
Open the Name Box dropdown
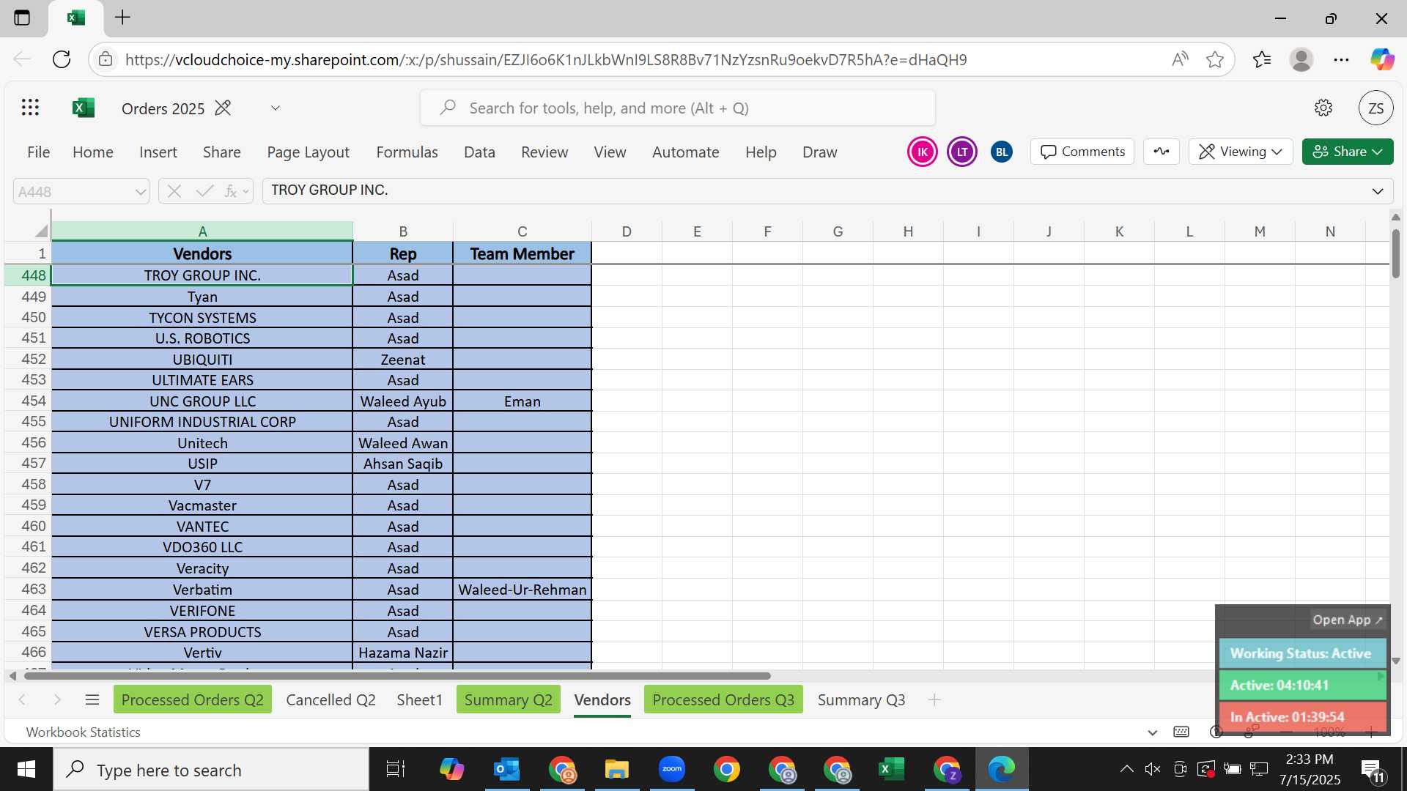pos(140,192)
